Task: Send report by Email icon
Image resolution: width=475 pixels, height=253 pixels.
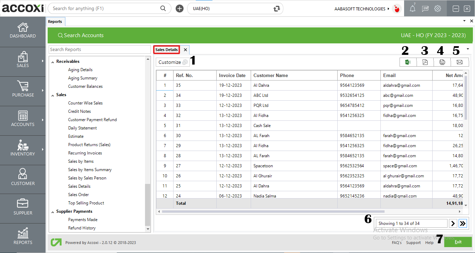Action: click(x=459, y=62)
